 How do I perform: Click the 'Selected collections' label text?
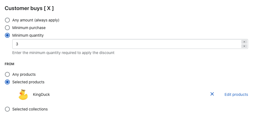coord(30,109)
